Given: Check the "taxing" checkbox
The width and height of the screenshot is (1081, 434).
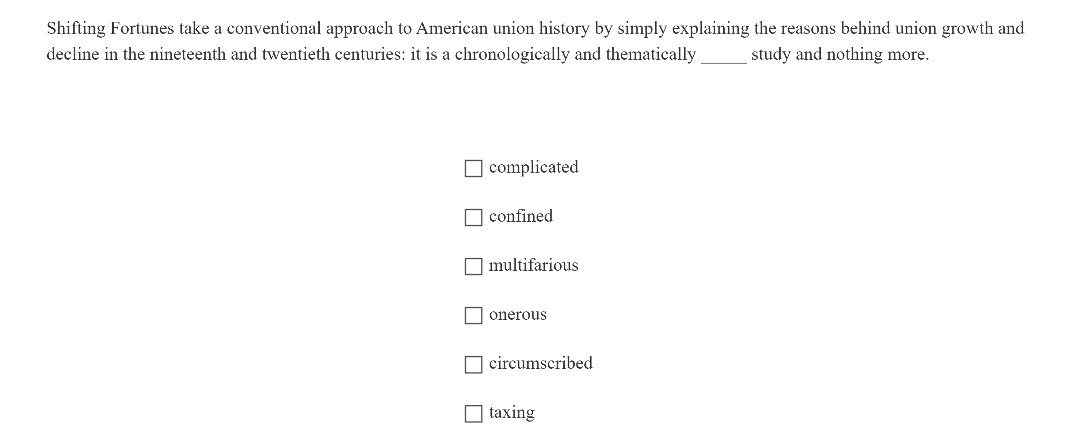Looking at the screenshot, I should coord(474,414).
